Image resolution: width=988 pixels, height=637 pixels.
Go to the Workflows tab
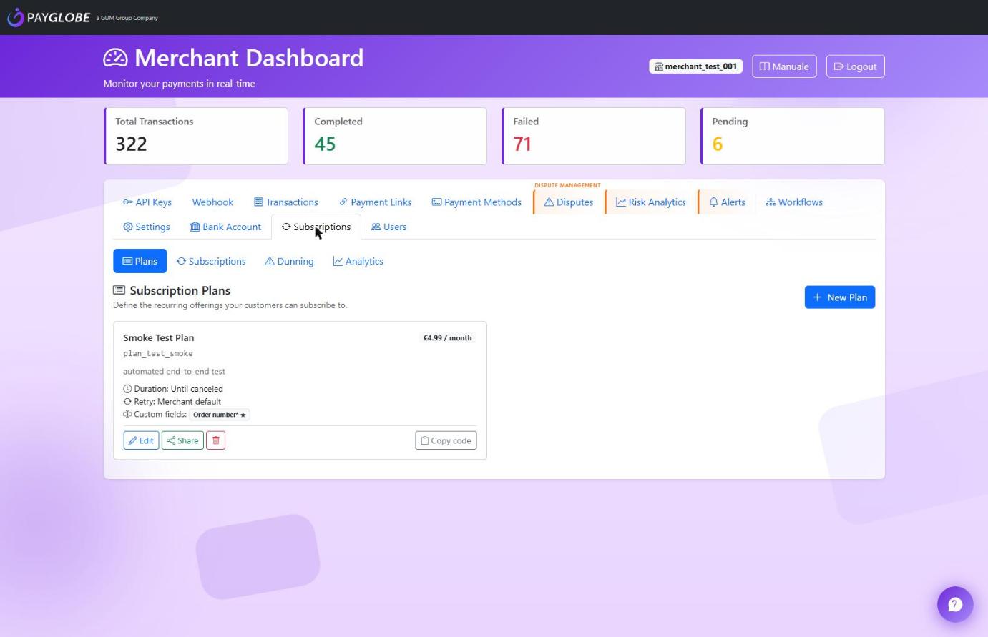[x=794, y=202]
